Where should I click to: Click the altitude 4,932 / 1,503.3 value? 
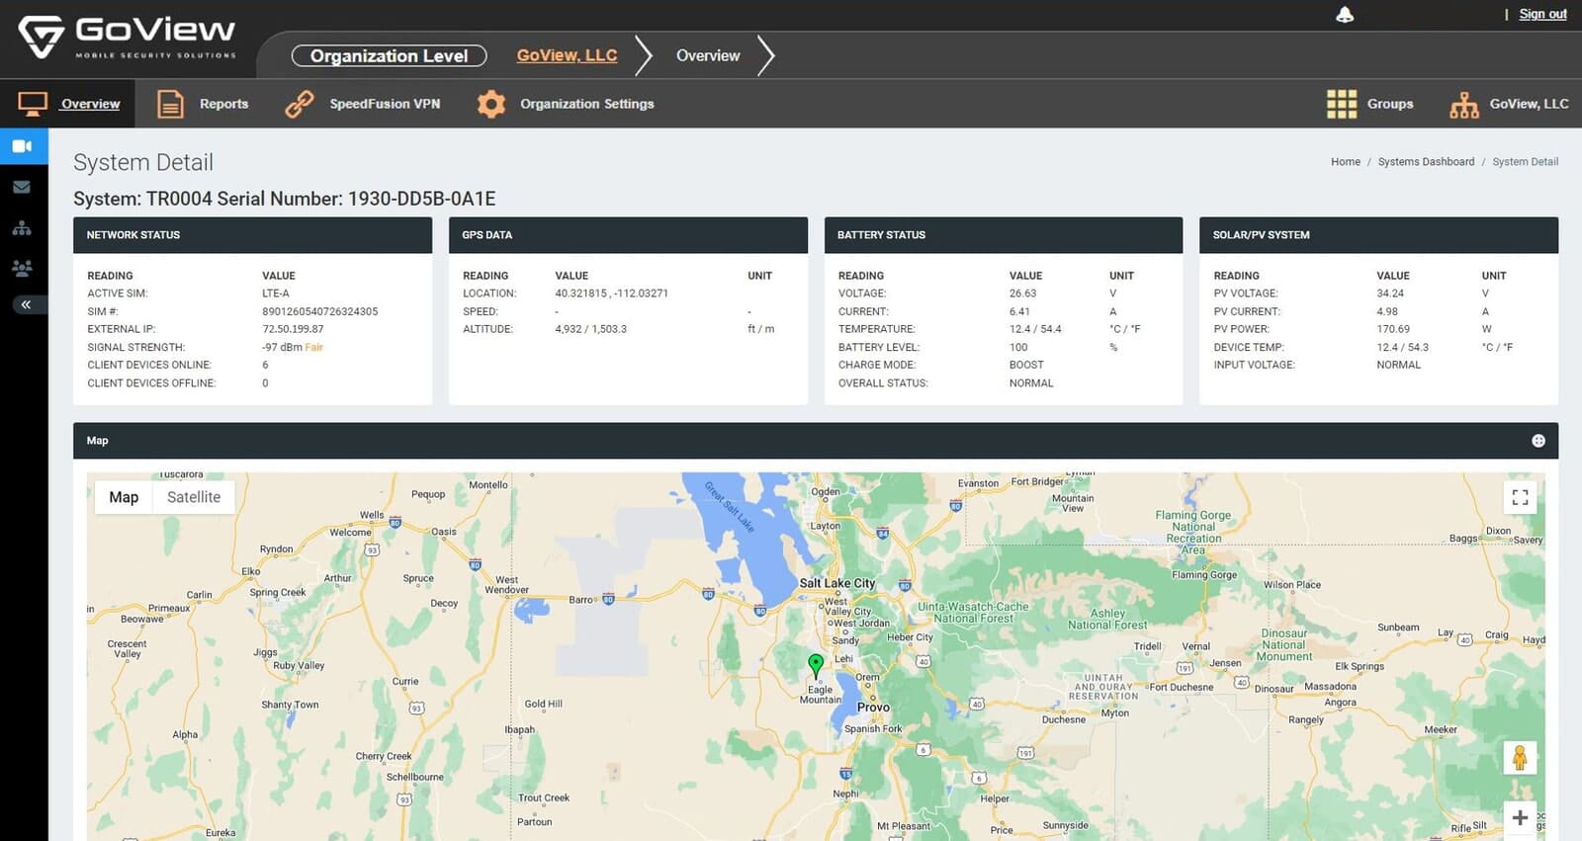590,329
